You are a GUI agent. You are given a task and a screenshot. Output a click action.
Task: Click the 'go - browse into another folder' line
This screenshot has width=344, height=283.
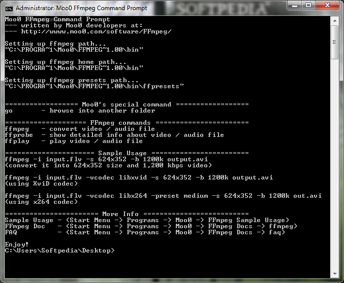(x=80, y=111)
